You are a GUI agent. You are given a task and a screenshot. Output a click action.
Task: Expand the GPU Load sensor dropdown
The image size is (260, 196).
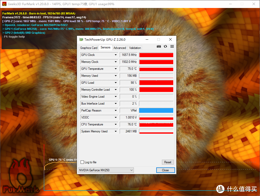pyautogui.click(x=116, y=83)
